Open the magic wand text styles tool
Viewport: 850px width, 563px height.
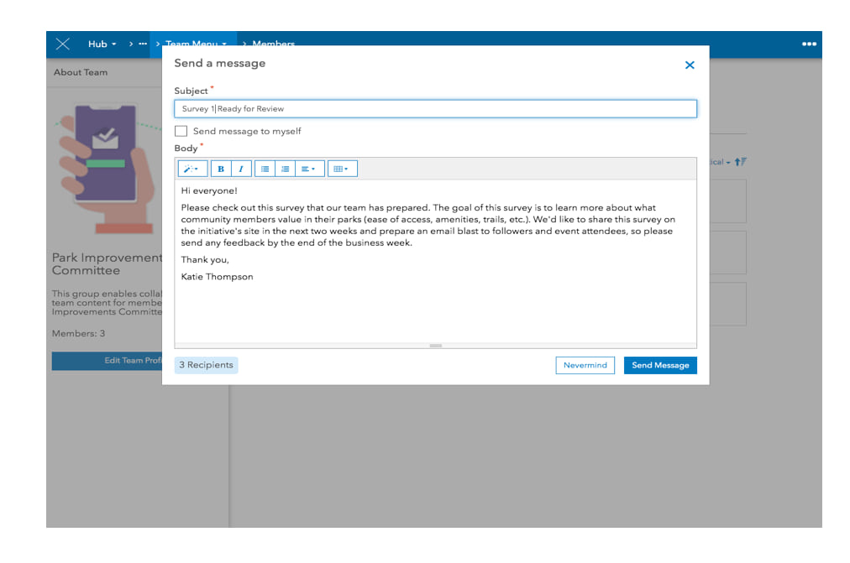pos(192,168)
